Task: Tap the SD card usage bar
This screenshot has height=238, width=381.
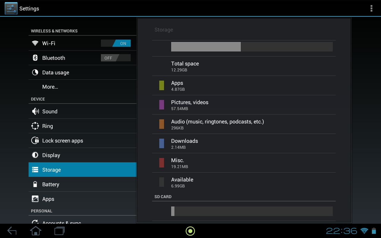Action: (x=252, y=211)
